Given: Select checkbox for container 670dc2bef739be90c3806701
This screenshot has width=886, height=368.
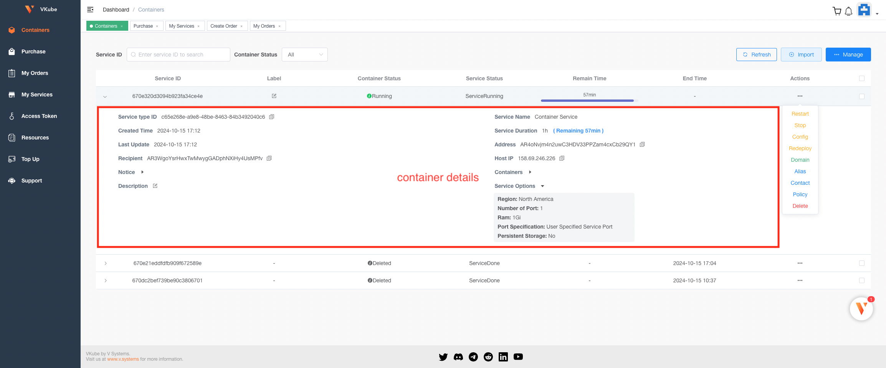Looking at the screenshot, I should 862,280.
